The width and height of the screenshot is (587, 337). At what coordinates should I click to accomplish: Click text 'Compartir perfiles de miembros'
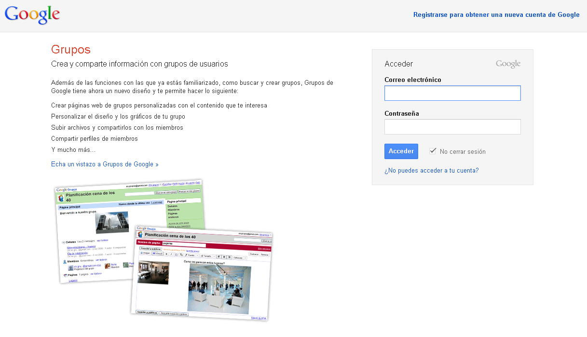[x=95, y=138]
